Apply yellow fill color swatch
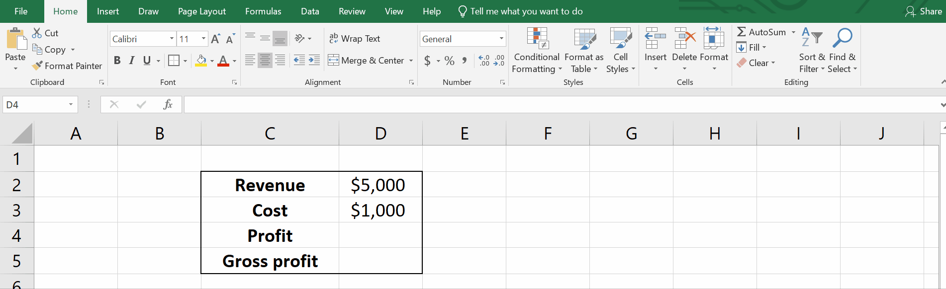Image resolution: width=946 pixels, height=289 pixels. click(201, 61)
